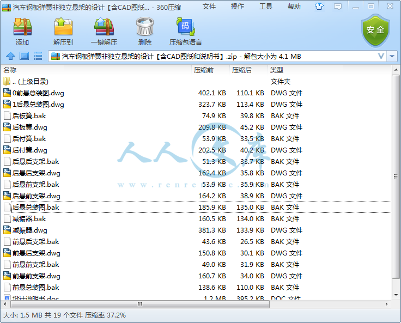Click the vertical scrollbar thumb
Image resolution: width=401 pixels, height=323 pixels.
tap(396, 176)
